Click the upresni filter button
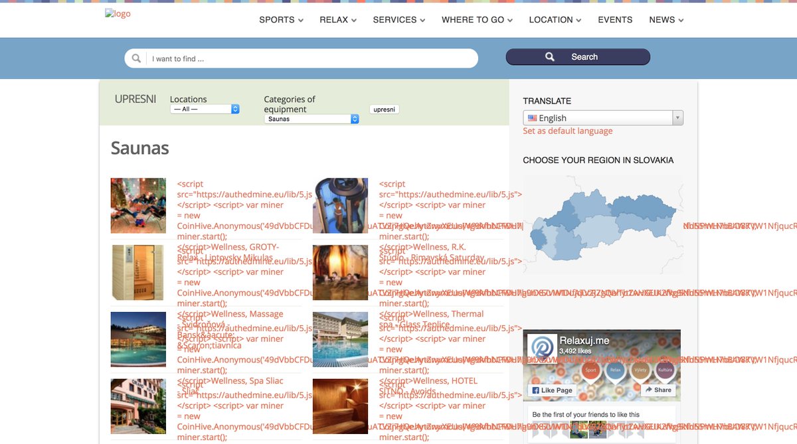The height and width of the screenshot is (444, 797). pyautogui.click(x=385, y=109)
